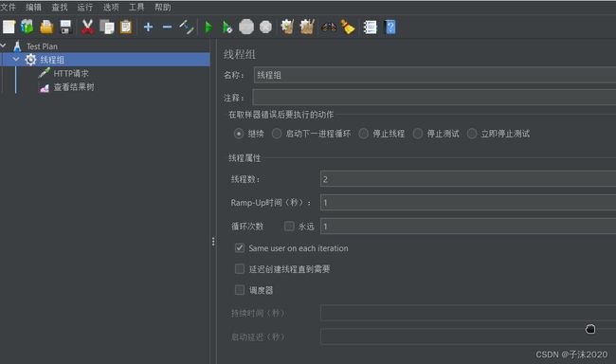This screenshot has width=616, height=364.
Task: Click the Help question mark icon
Action: (x=390, y=27)
